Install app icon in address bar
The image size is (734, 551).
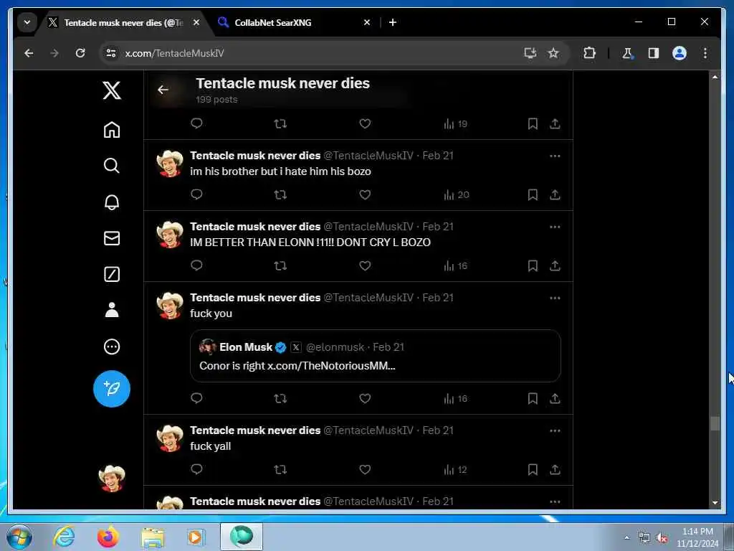[530, 53]
